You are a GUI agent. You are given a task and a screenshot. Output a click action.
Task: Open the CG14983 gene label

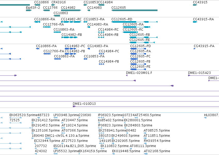(x=94, y=8)
